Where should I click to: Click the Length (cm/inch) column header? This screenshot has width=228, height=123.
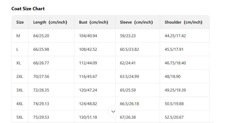[x=50, y=22]
